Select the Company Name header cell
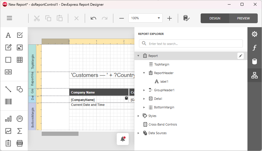The image size is (262, 151). point(99,92)
